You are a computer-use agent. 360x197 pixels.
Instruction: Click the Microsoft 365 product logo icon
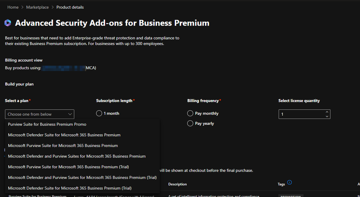pyautogui.click(x=8, y=23)
